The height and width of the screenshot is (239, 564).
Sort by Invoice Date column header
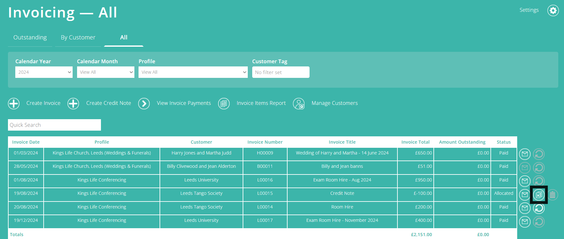coord(26,142)
